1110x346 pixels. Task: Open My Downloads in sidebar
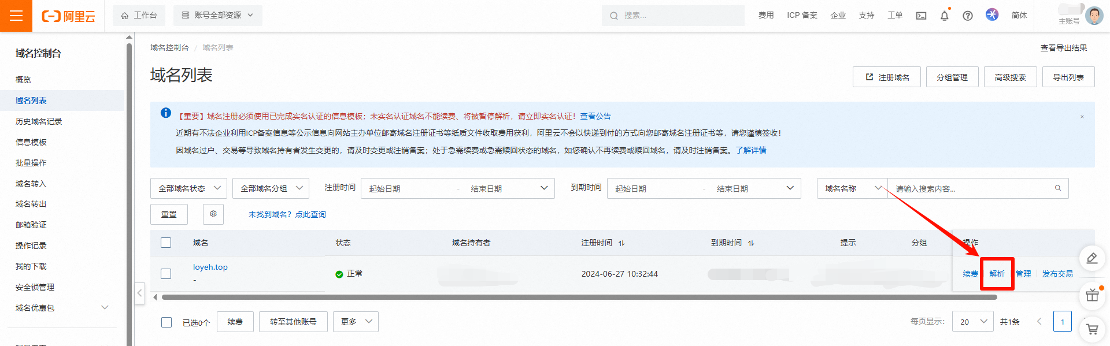tap(31, 266)
